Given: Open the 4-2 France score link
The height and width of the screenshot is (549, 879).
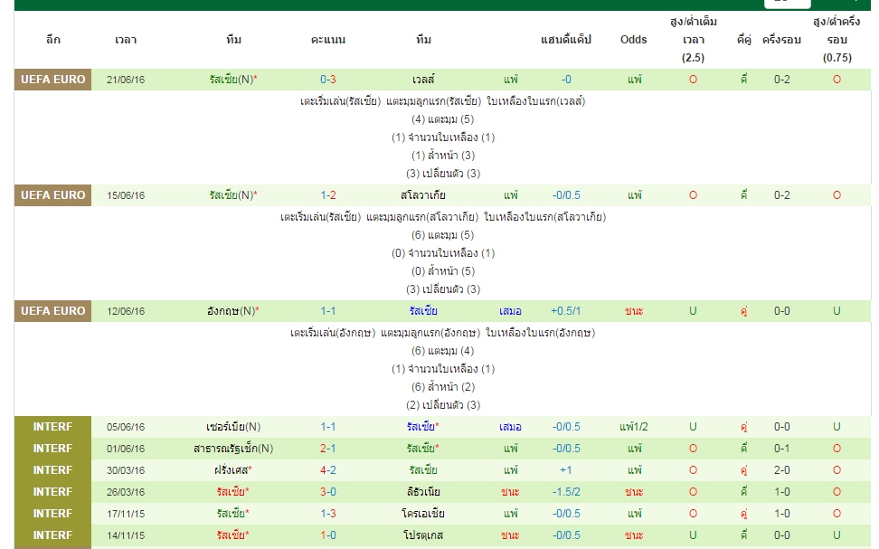Looking at the screenshot, I should click(x=328, y=470).
